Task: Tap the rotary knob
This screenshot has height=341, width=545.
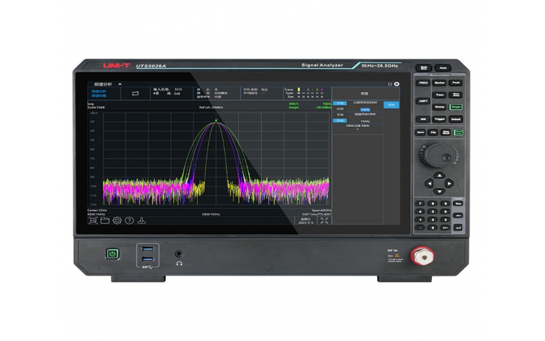Action: click(439, 155)
